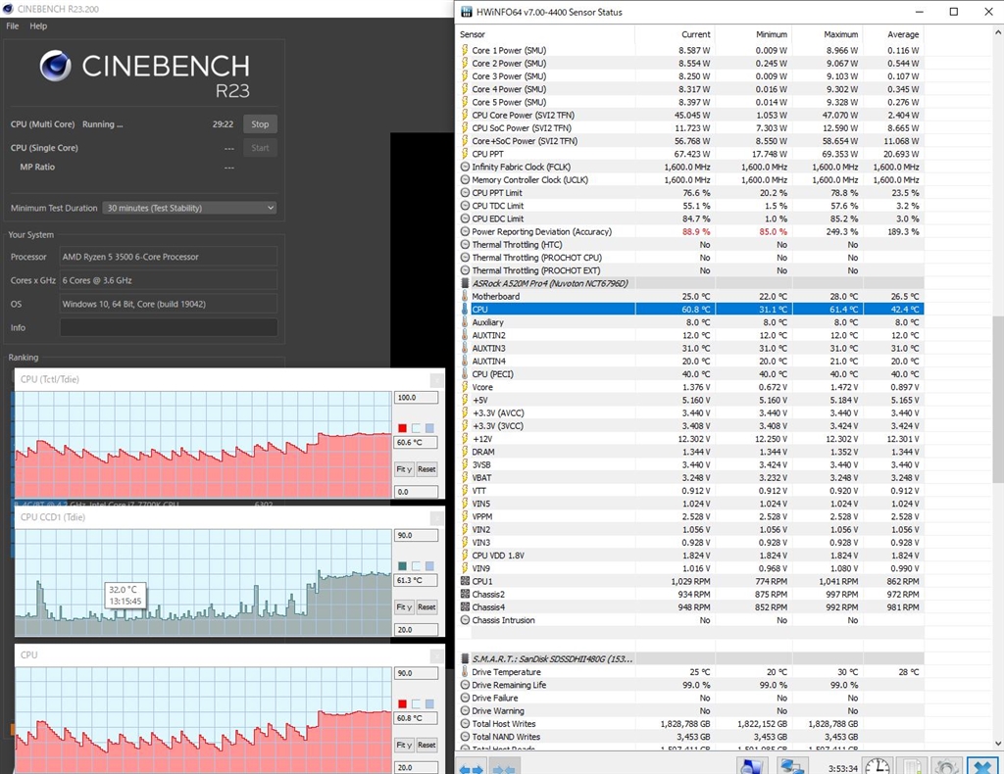Viewport: 1004px width, 774px height.
Task: Click the blue X close-sensors icon in HWiNFO toolbar
Action: [982, 767]
